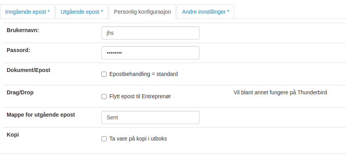Select the Dokument/Epost row heading
Screen dimensions: 346x155
(29, 70)
